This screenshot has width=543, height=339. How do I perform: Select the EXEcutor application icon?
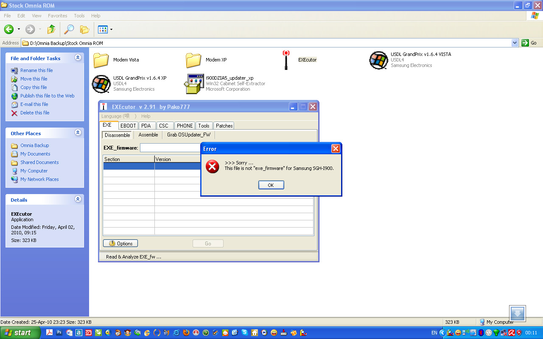click(x=286, y=60)
